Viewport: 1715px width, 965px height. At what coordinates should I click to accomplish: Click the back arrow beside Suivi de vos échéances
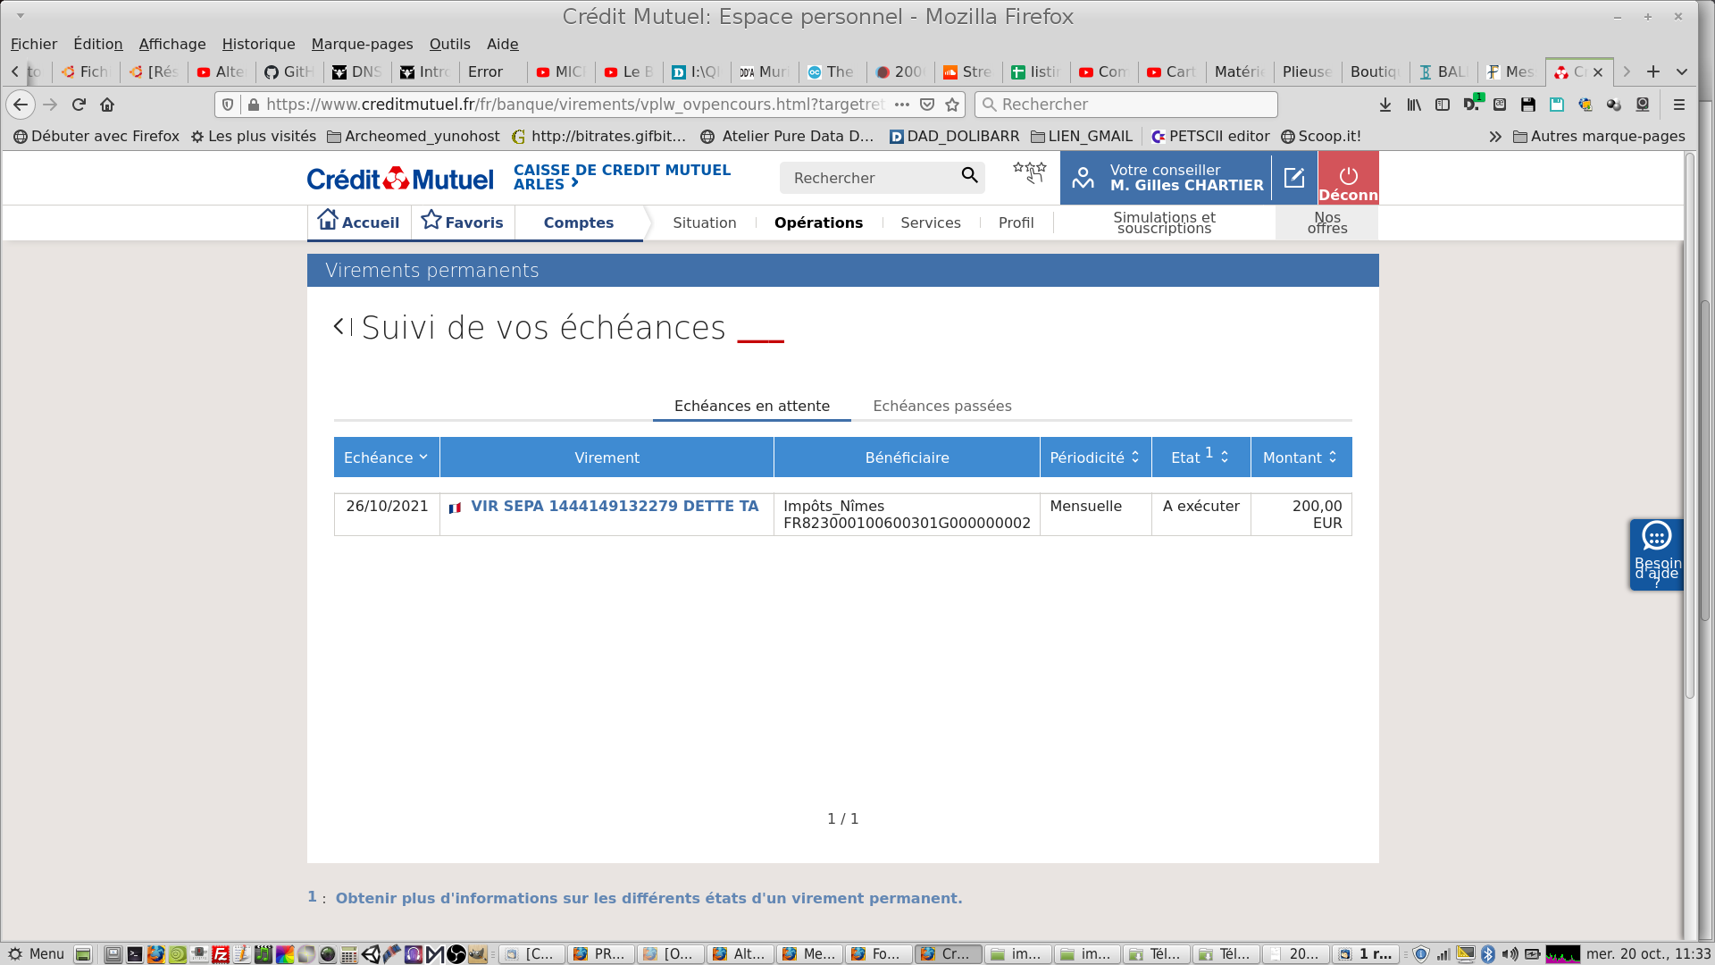click(x=339, y=327)
